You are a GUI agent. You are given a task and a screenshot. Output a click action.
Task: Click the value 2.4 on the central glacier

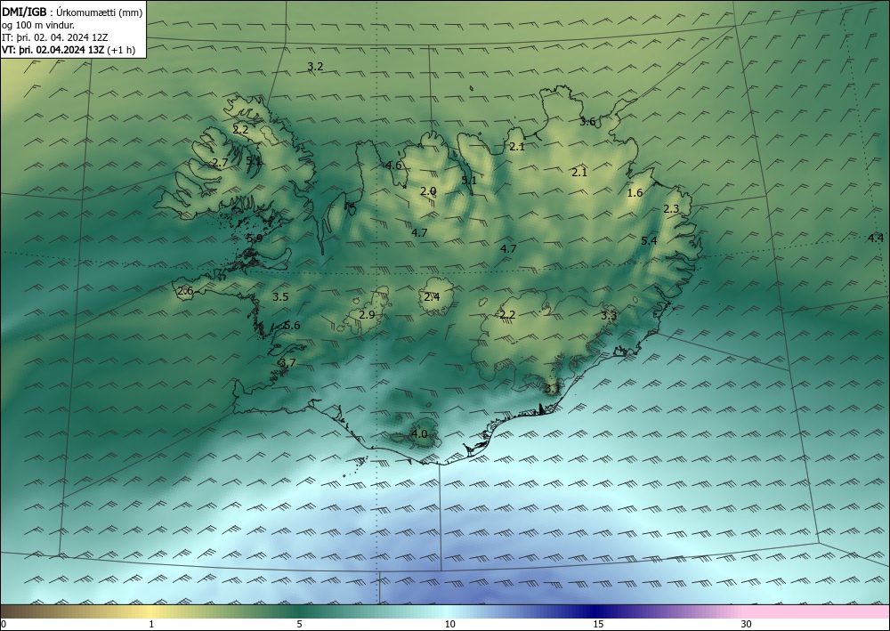tap(432, 296)
